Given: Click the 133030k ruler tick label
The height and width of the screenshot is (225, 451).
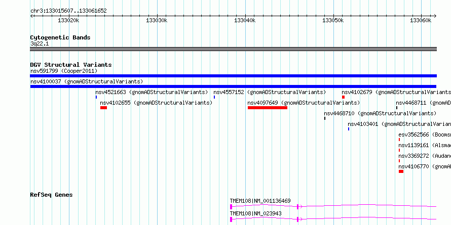Looking at the screenshot, I should (157, 20).
